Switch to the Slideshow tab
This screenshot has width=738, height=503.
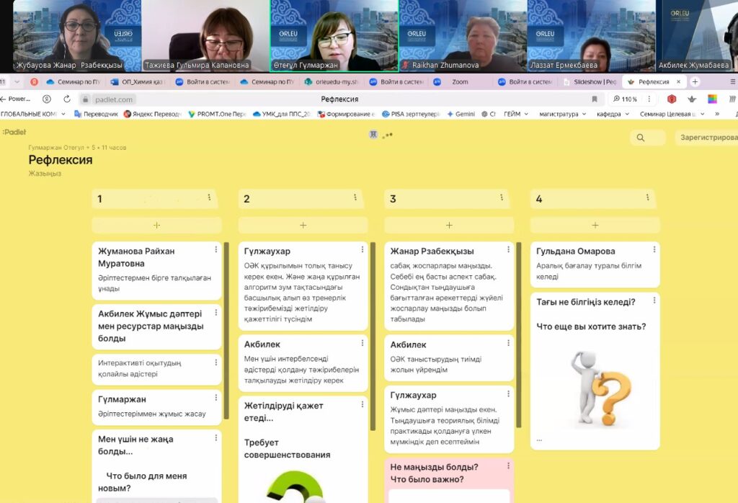tap(590, 82)
